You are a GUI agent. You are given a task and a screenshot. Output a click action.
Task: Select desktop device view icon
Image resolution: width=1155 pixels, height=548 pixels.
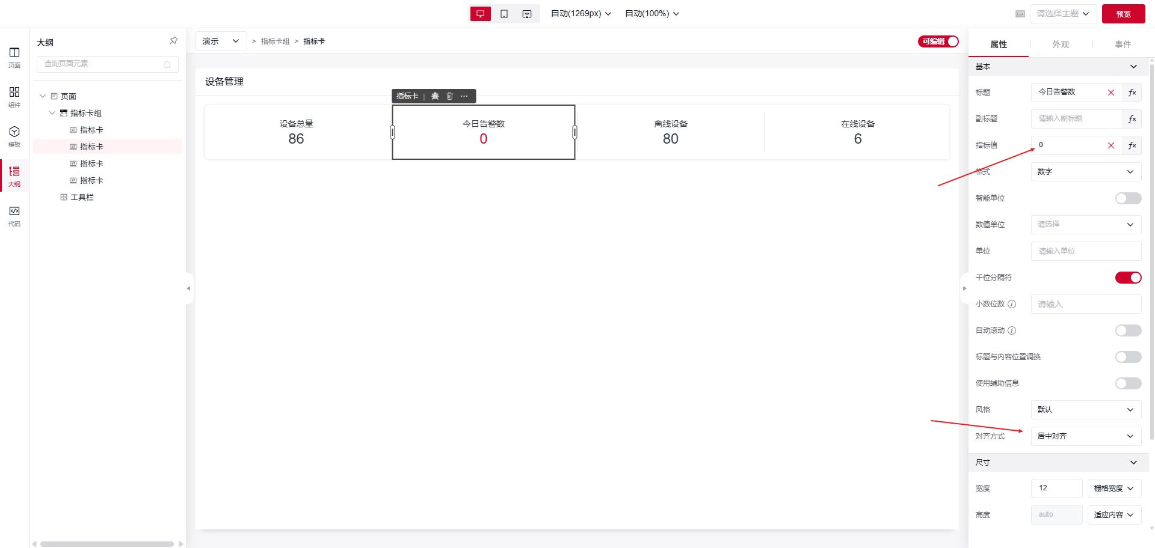click(x=480, y=14)
